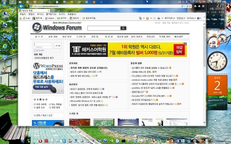Image resolution: width=231 pixels, height=144 pixels.
Task: Expand the home page icon dropdown arrow
Action: coord(144,18)
